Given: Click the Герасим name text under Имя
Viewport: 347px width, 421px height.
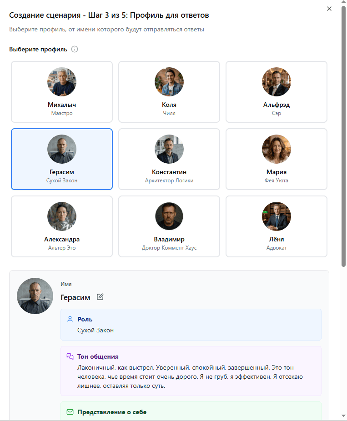Looking at the screenshot, I should click(x=76, y=297).
